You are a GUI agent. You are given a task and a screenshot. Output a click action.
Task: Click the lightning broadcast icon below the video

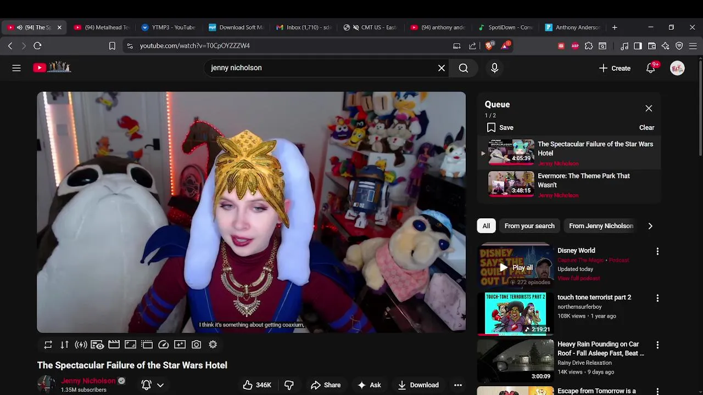81,345
